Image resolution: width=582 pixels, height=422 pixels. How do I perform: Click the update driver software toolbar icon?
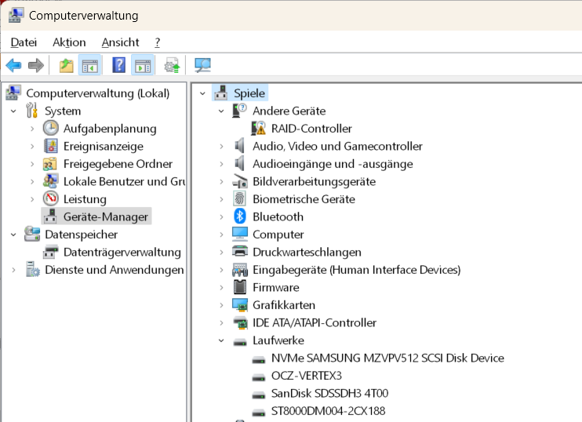tap(172, 65)
